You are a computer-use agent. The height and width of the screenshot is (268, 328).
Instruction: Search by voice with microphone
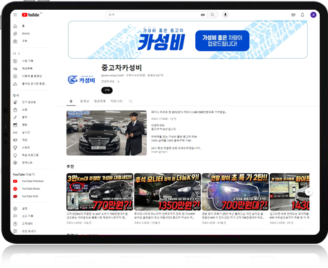226,15
